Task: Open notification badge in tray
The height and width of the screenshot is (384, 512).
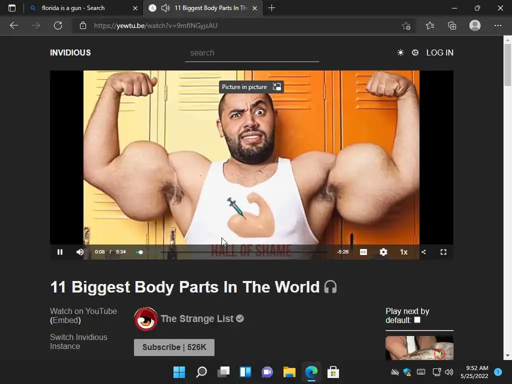Action: point(498,372)
